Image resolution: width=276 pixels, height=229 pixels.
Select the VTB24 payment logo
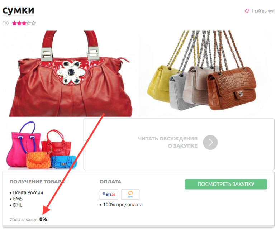click(109, 194)
